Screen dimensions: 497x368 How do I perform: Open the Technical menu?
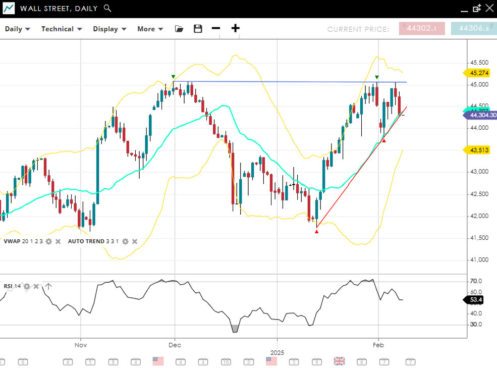[62, 29]
